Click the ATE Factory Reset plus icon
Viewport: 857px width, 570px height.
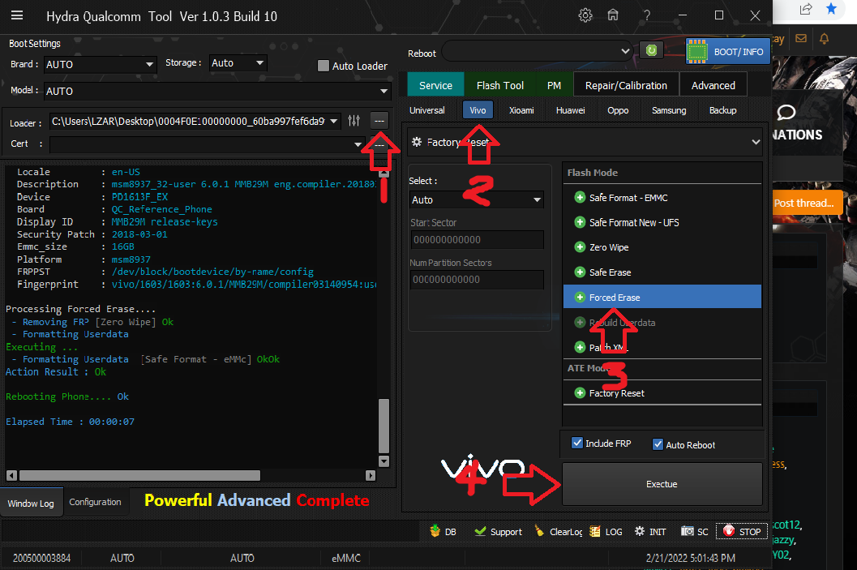pos(580,393)
